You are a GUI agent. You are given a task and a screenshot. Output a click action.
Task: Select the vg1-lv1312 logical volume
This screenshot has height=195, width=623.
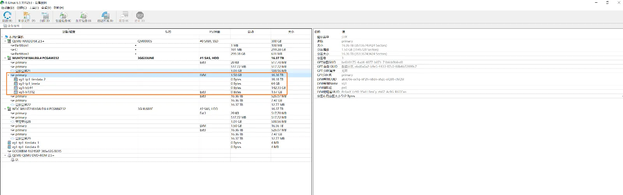pyautogui.click(x=26, y=92)
